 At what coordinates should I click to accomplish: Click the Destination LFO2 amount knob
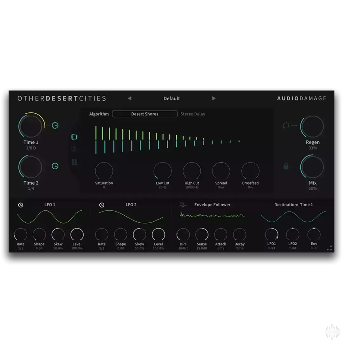[x=293, y=234]
